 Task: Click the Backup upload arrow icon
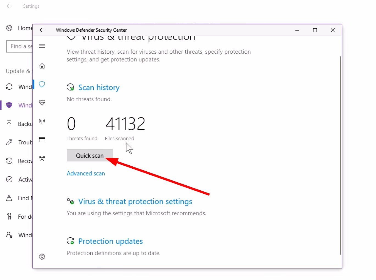9,124
